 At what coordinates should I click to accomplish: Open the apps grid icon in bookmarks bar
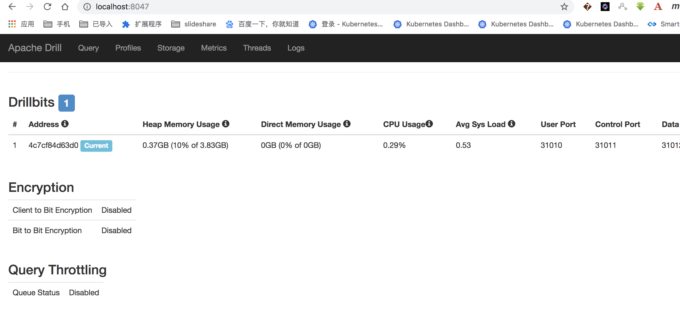coord(12,24)
